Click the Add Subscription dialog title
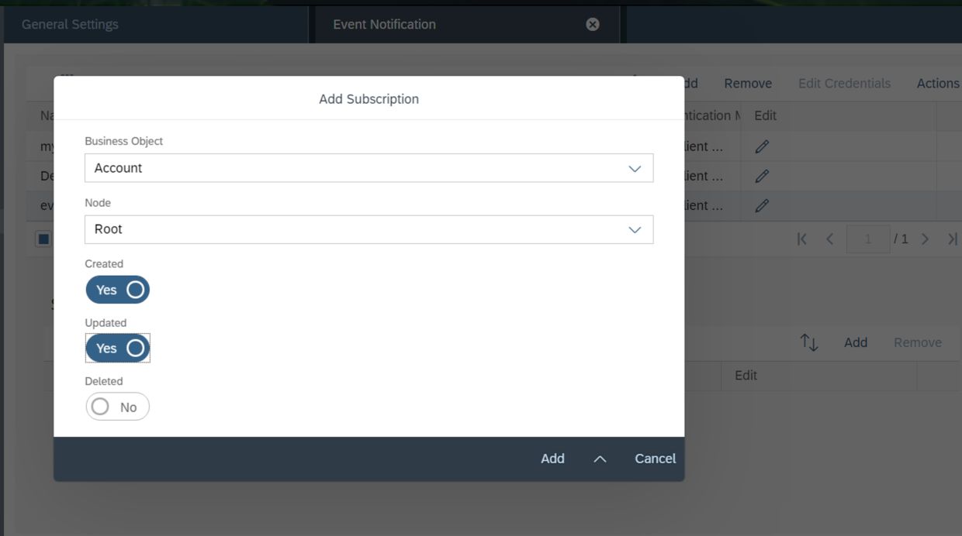This screenshot has width=962, height=536. 369,99
